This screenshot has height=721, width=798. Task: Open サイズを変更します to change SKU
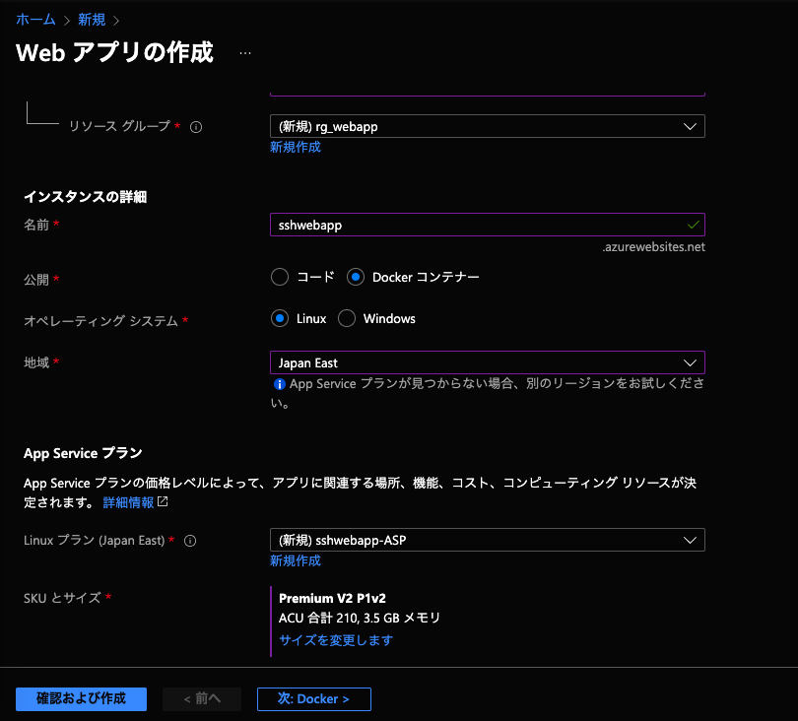click(335, 640)
